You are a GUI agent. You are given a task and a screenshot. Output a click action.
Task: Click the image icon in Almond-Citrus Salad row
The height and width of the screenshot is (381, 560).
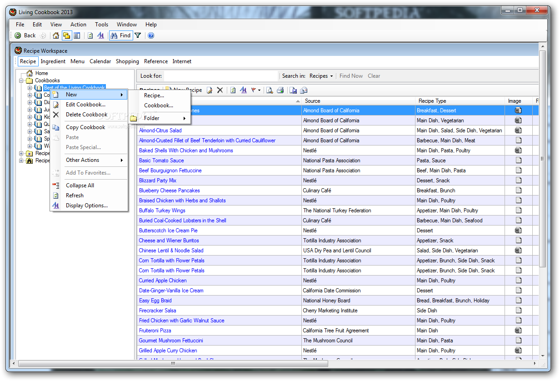click(x=518, y=130)
